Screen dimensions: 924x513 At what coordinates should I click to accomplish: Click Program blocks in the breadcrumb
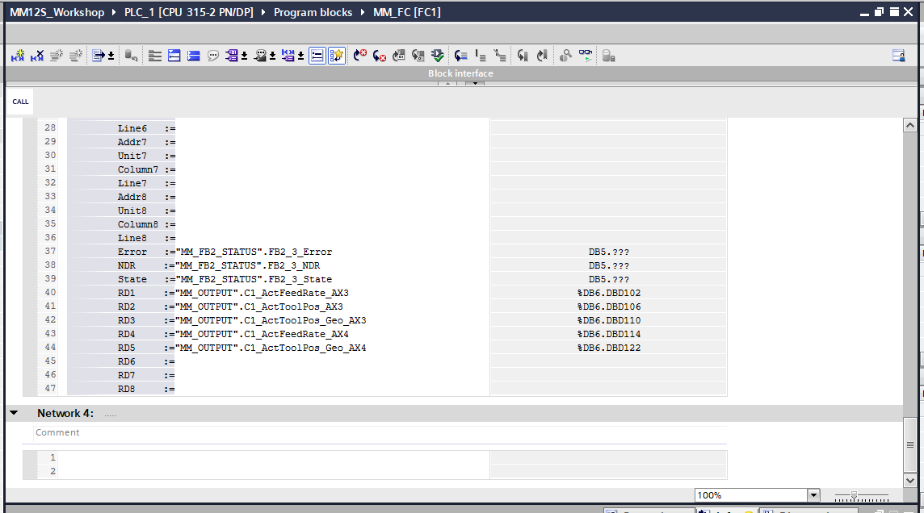tap(313, 12)
